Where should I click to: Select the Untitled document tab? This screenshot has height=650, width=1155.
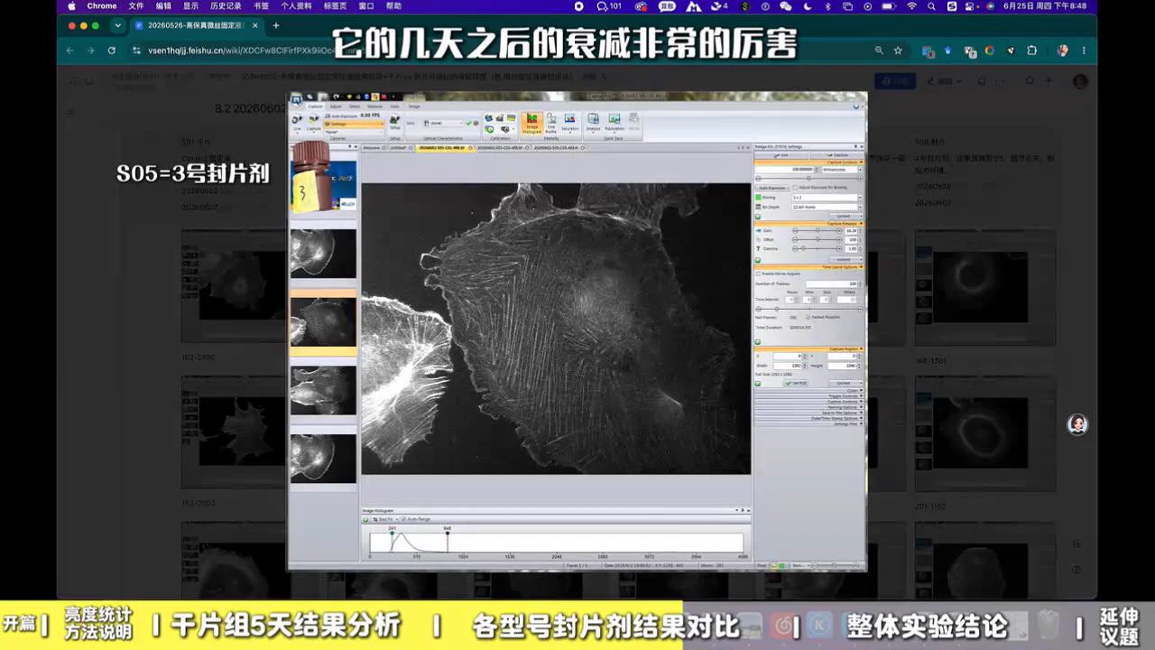tap(402, 147)
